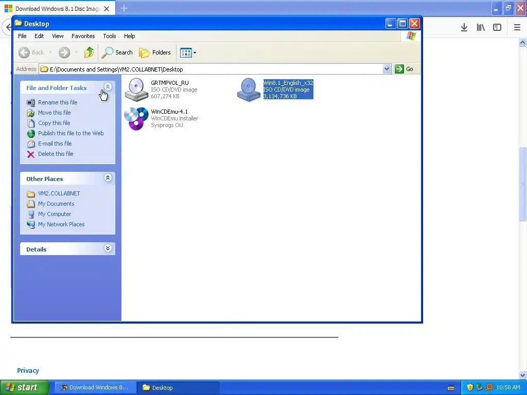
Task: Open the Firefox library icon
Action: [x=481, y=28]
